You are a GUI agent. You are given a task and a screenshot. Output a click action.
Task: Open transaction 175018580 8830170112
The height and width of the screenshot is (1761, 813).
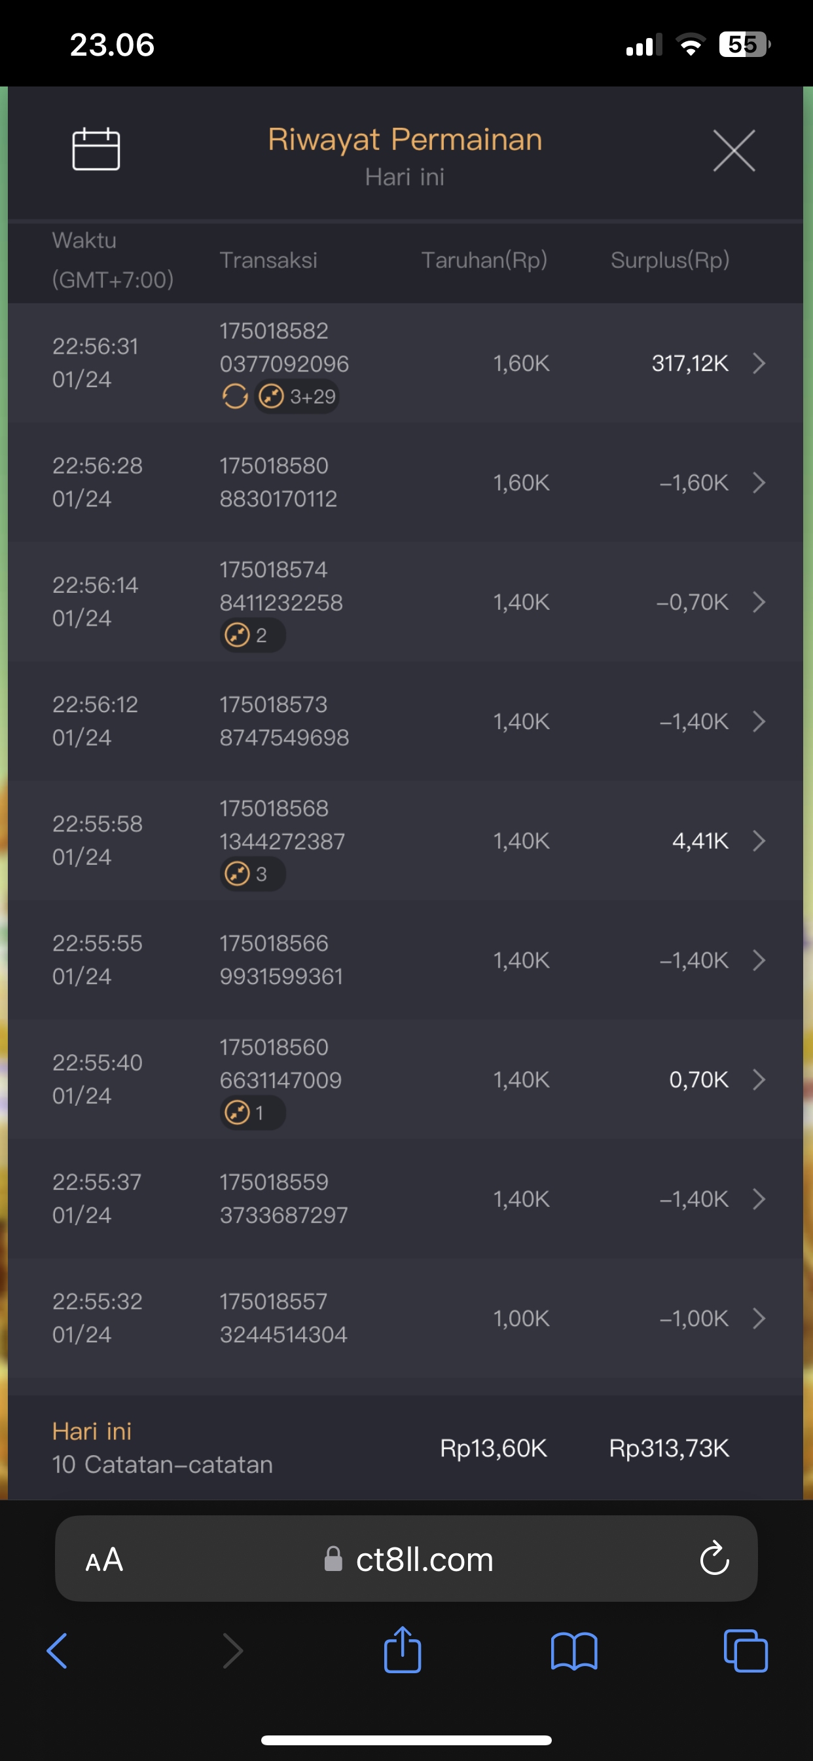(x=278, y=483)
